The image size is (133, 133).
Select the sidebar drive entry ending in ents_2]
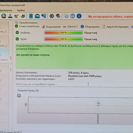click(x=4, y=41)
